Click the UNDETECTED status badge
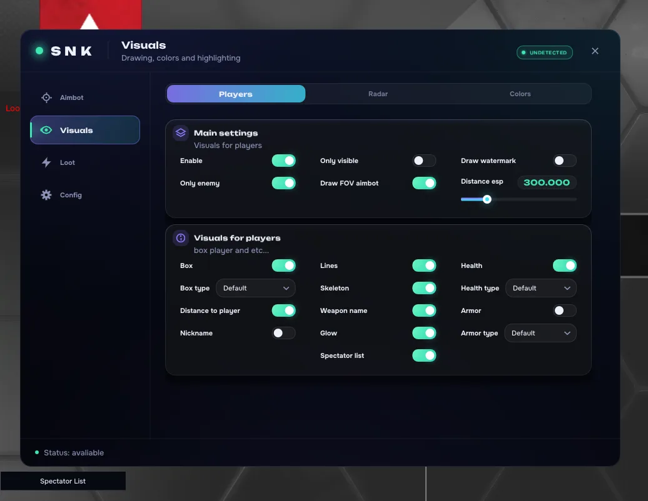The image size is (648, 501). (x=544, y=52)
